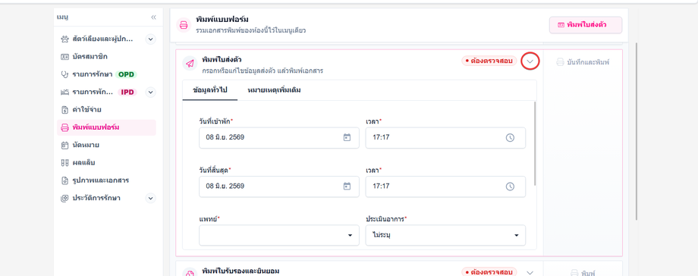Click the ต้องตรวจสอบ badge on พิมพ์ใบส่งตัว
The height and width of the screenshot is (276, 698).
489,61
